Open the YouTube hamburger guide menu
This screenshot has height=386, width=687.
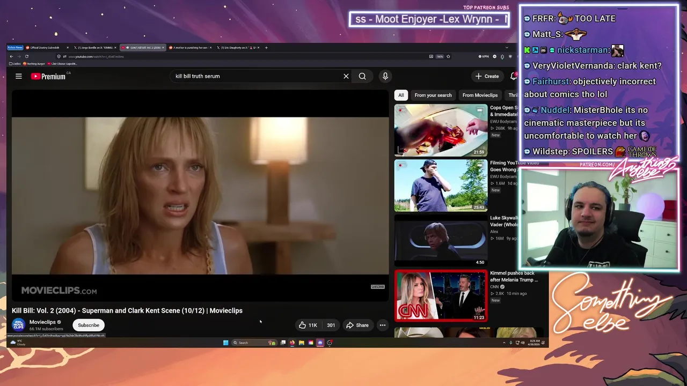pos(19,76)
